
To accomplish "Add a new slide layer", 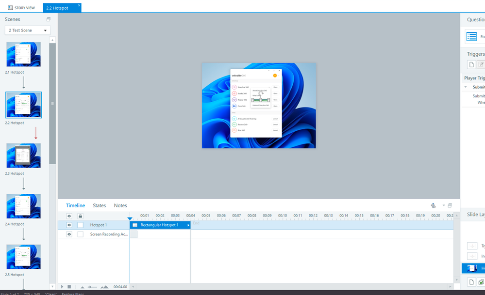I will coord(471,282).
